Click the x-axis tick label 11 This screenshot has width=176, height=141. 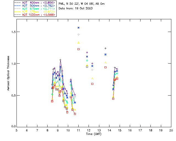click(78, 131)
